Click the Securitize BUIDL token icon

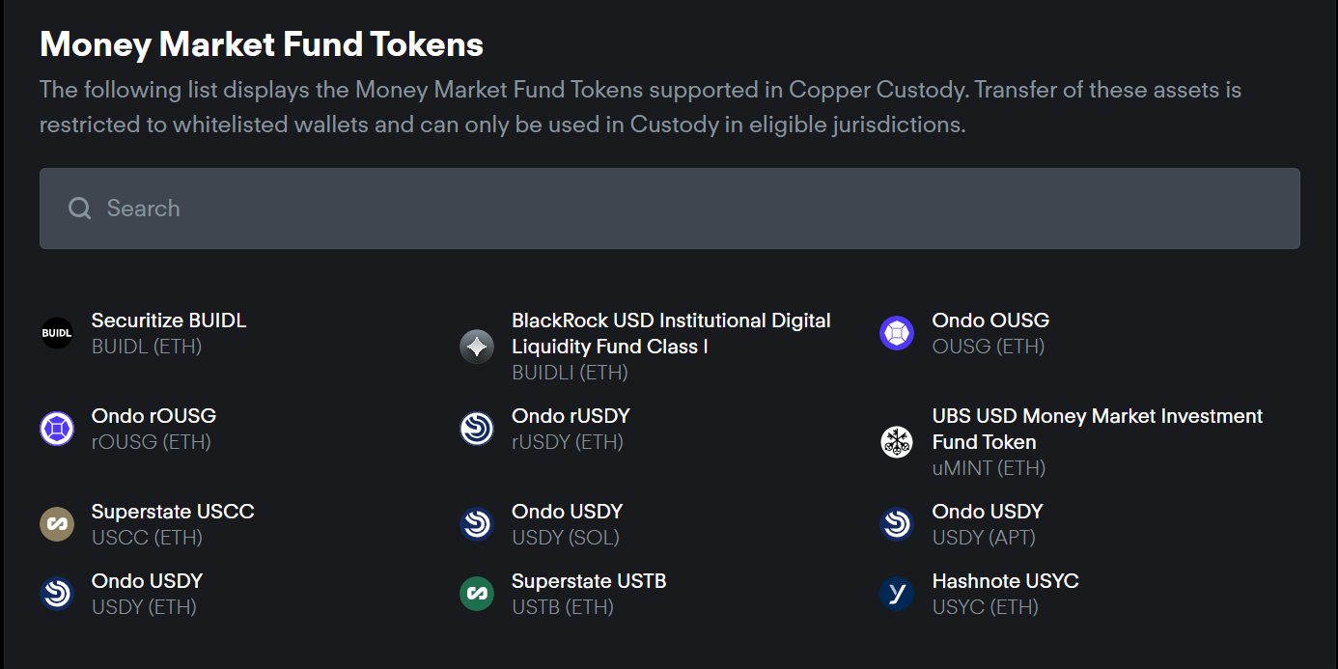tap(57, 333)
